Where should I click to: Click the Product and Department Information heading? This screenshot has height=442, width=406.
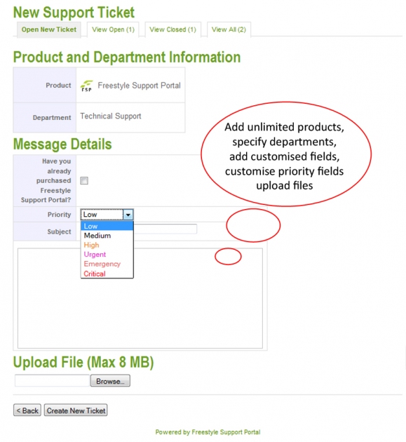point(127,58)
